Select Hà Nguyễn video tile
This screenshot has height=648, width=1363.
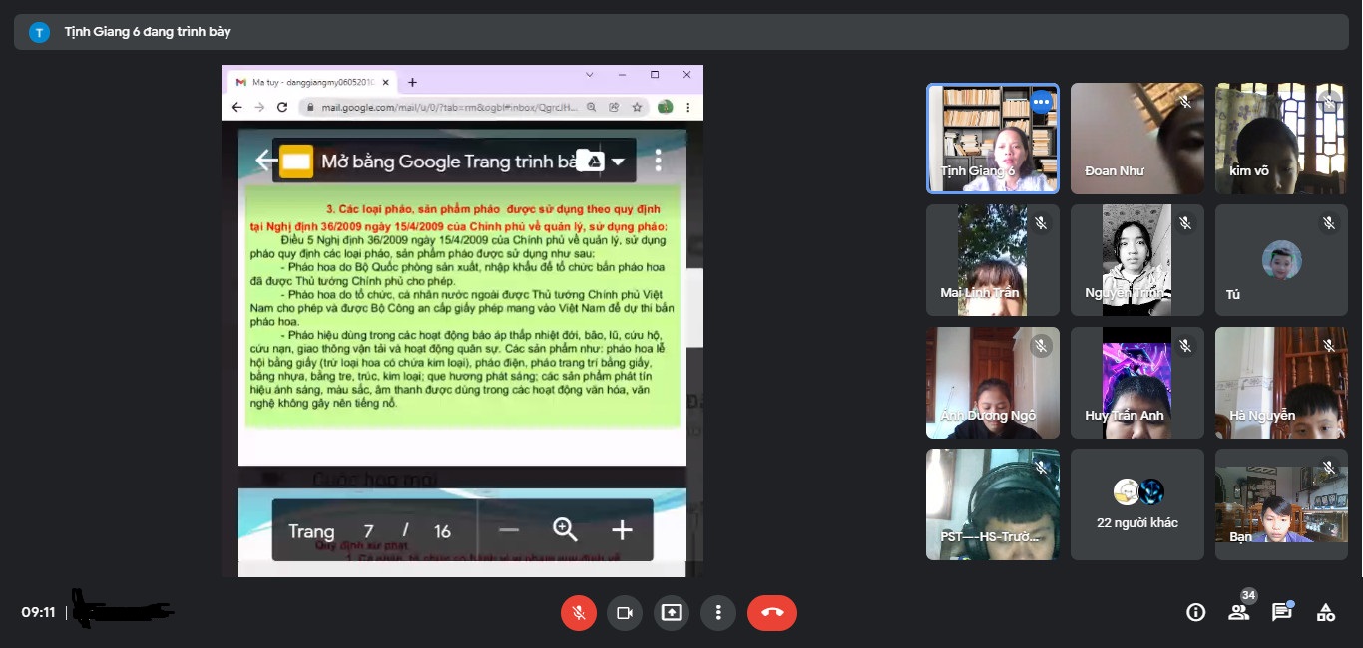pyautogui.click(x=1281, y=383)
